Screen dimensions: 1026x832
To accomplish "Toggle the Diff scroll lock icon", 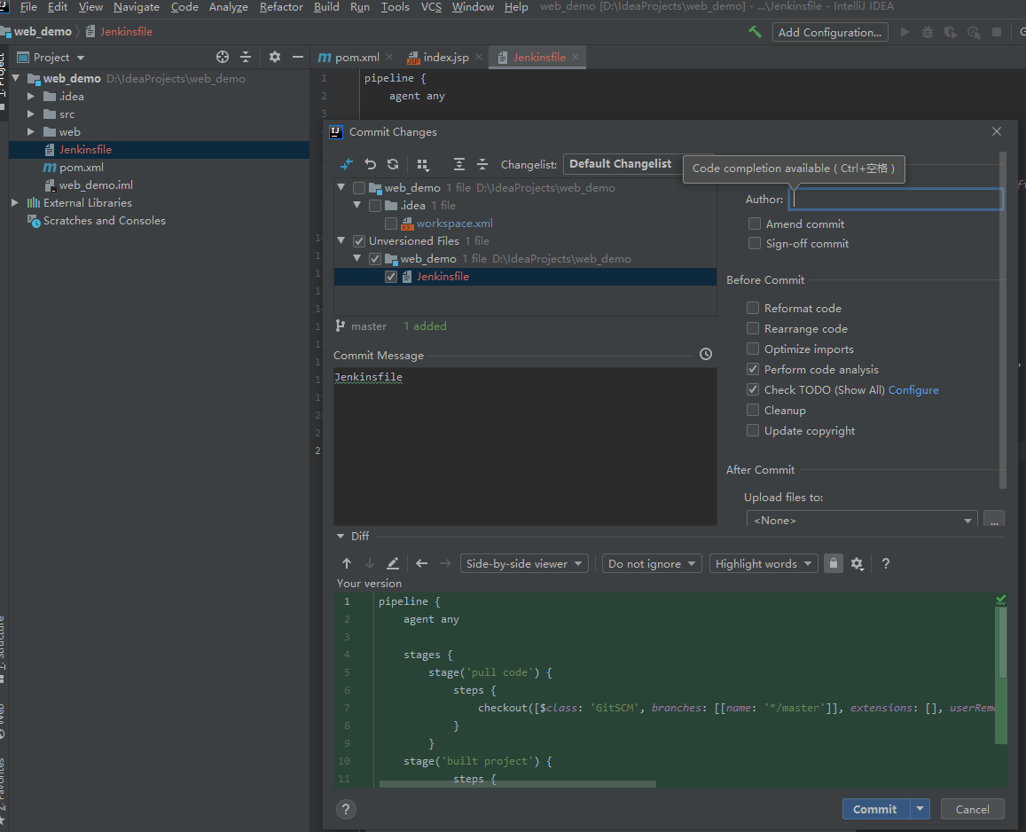I will (833, 563).
